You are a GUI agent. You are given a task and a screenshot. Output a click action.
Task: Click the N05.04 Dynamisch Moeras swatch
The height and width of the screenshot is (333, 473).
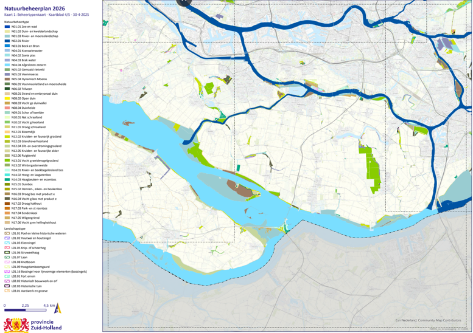[x=7, y=79]
